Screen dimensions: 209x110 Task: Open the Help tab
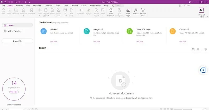click(106, 6)
